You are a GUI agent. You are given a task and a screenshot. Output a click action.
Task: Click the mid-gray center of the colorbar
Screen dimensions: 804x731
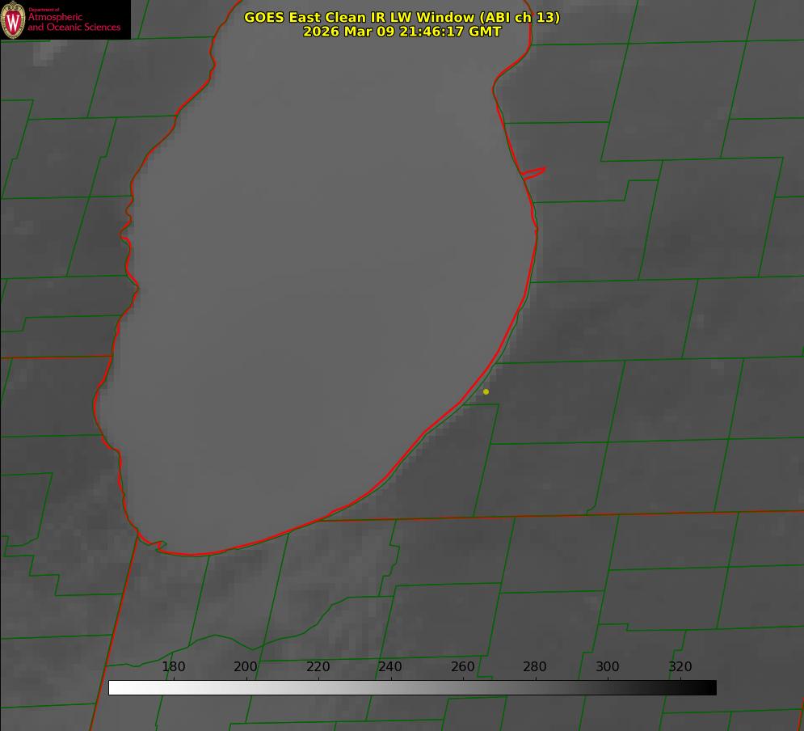click(x=412, y=687)
